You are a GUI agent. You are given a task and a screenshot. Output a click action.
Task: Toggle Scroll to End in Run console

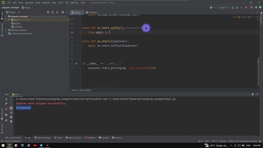[x=11, y=113]
